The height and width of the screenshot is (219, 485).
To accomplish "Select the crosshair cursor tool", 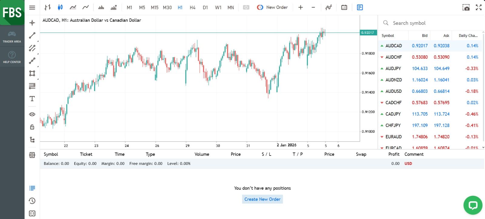I will pos(32,23).
